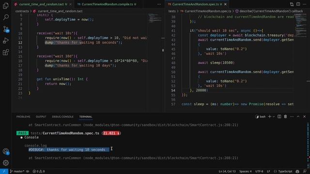Click line number 12 in tact editor
Viewport: 310px width, 174px height.
(20, 43)
